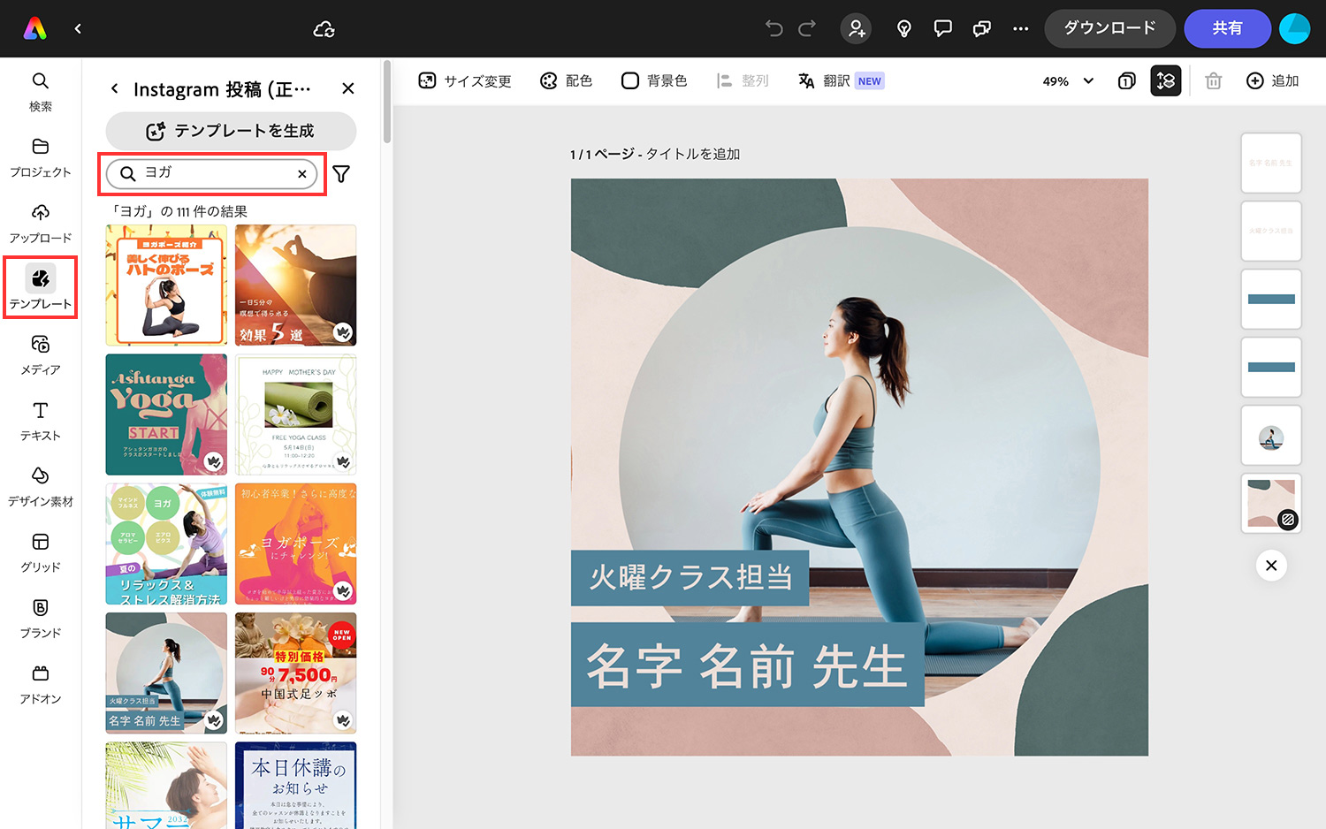Select the 名字 名前 先生 layer thumbnail
The height and width of the screenshot is (829, 1326).
1271,163
